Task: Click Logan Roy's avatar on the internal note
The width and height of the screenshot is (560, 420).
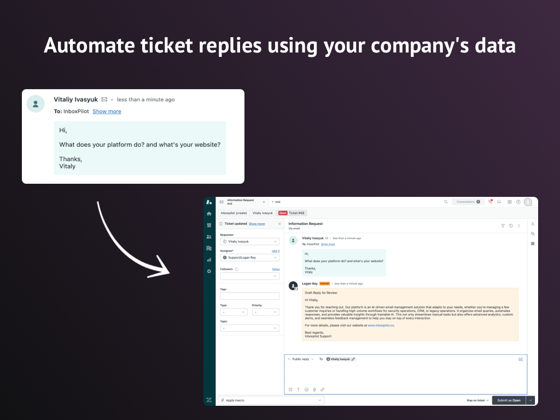Action: tap(293, 286)
